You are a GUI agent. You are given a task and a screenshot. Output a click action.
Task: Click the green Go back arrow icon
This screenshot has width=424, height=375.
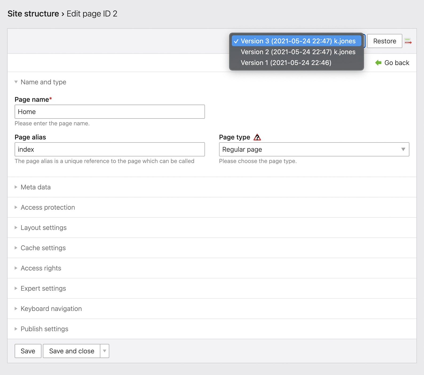pyautogui.click(x=378, y=63)
